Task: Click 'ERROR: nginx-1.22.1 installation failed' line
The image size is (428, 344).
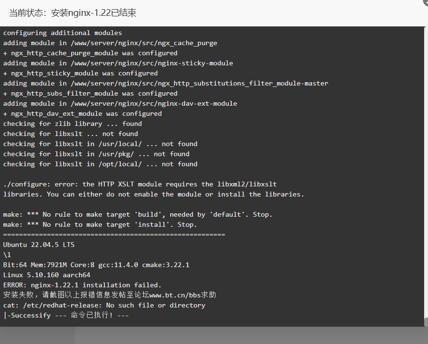Action: pyautogui.click(x=82, y=285)
